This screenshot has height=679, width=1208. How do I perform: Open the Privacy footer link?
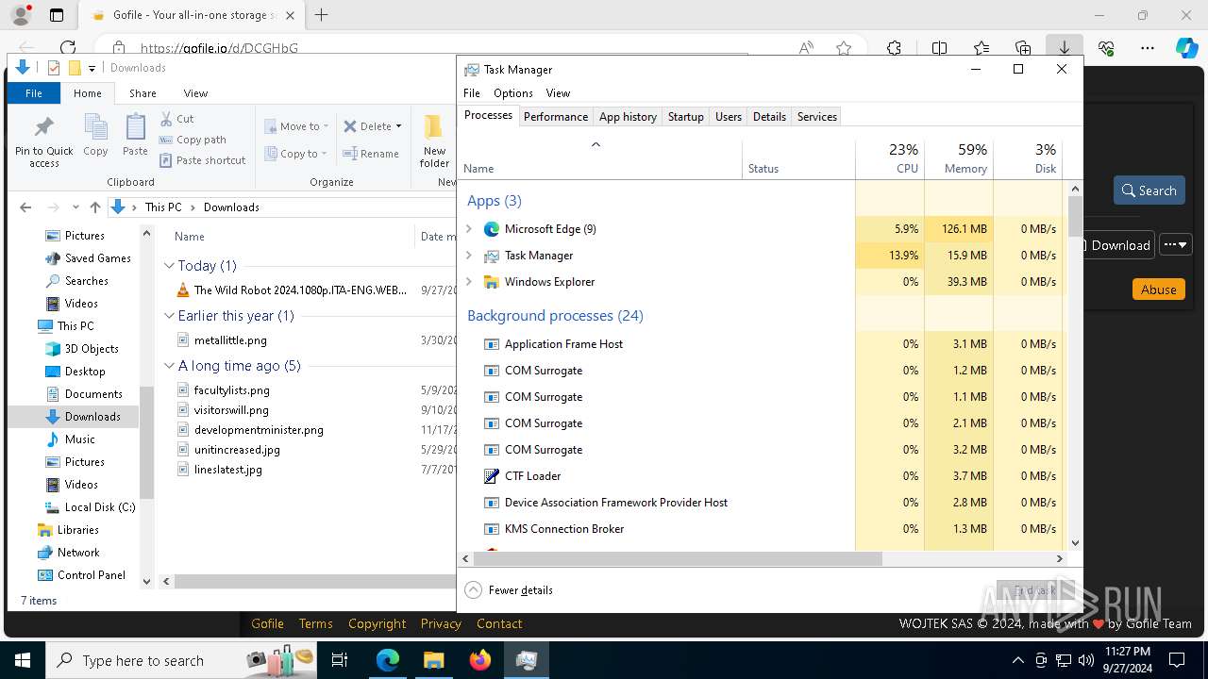click(x=441, y=623)
